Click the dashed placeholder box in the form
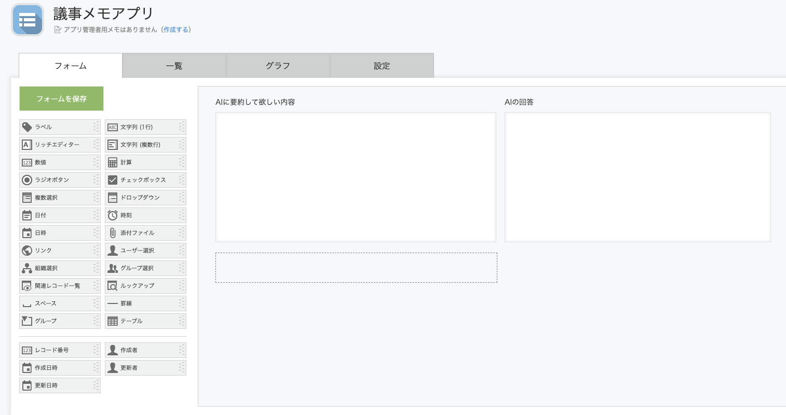This screenshot has height=415, width=786. pos(356,268)
